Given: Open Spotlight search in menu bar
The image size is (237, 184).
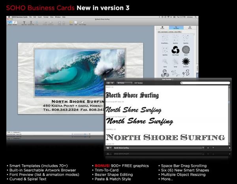Looking at the screenshot, I should pyautogui.click(x=196, y=17).
